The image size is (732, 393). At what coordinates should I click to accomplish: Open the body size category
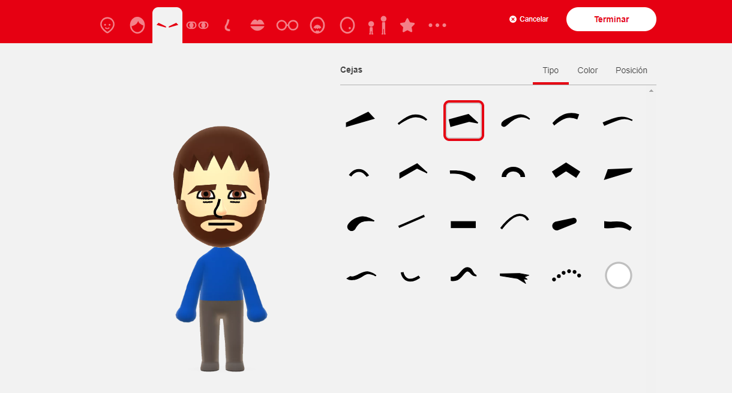click(x=377, y=25)
